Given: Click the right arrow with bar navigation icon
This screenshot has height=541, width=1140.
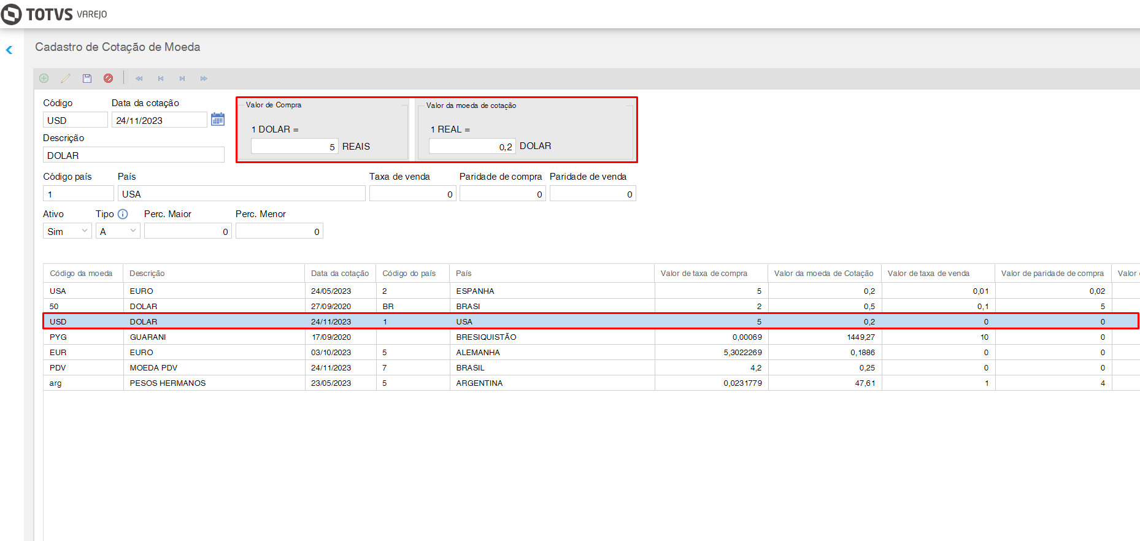Looking at the screenshot, I should pyautogui.click(x=182, y=79).
